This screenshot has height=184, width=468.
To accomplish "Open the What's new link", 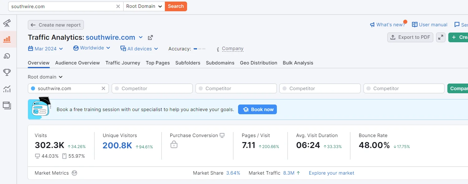I will pyautogui.click(x=390, y=25).
